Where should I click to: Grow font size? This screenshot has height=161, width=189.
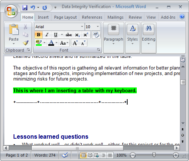click(75, 43)
